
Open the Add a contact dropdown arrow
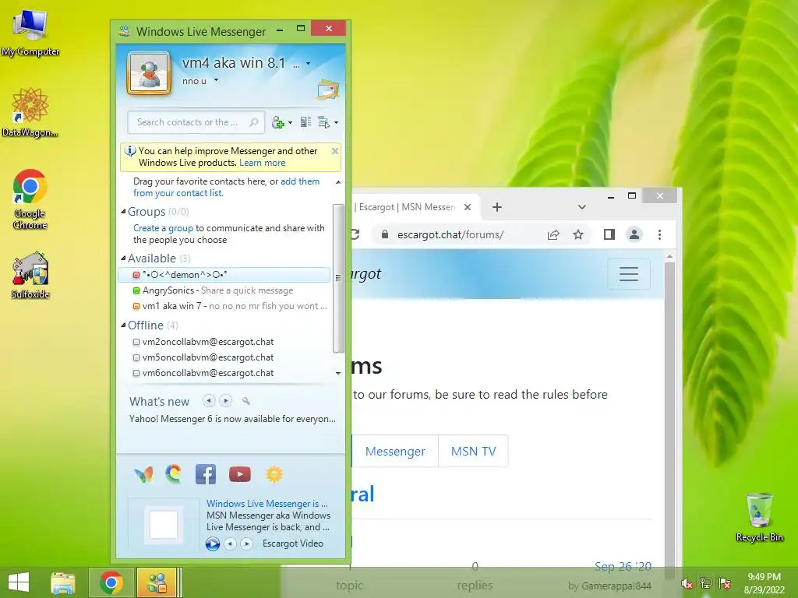point(290,122)
